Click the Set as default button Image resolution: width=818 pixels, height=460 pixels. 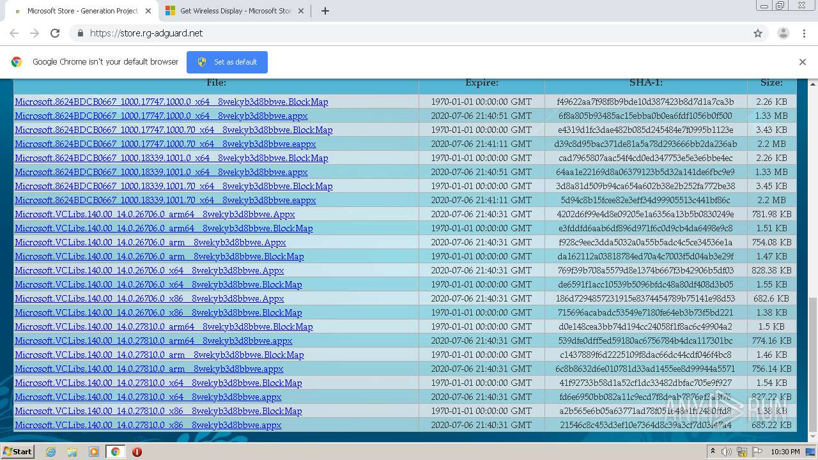227,62
